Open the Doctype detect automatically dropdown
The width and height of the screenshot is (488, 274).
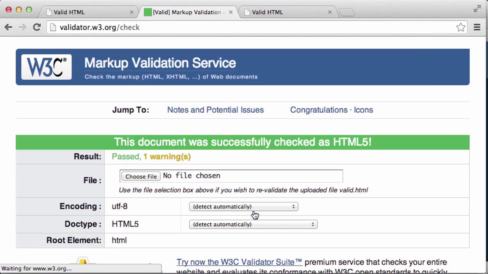pos(253,224)
